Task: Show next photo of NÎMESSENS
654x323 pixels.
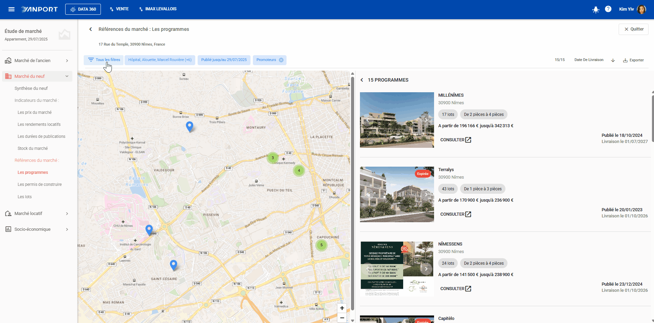Action: point(426,269)
